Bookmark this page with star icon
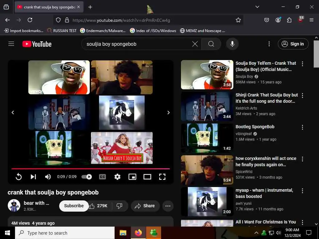 point(238,20)
